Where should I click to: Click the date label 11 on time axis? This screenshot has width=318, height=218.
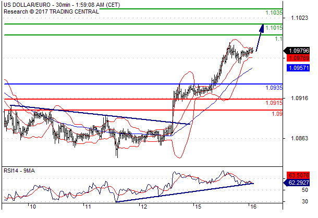coord(88,207)
